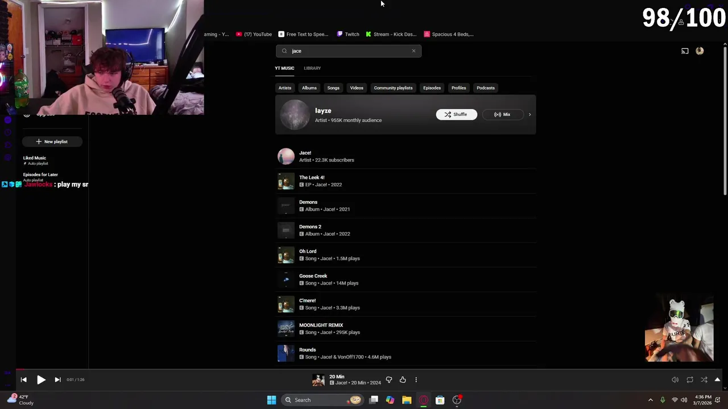Filter results by Podcasts

(485, 88)
